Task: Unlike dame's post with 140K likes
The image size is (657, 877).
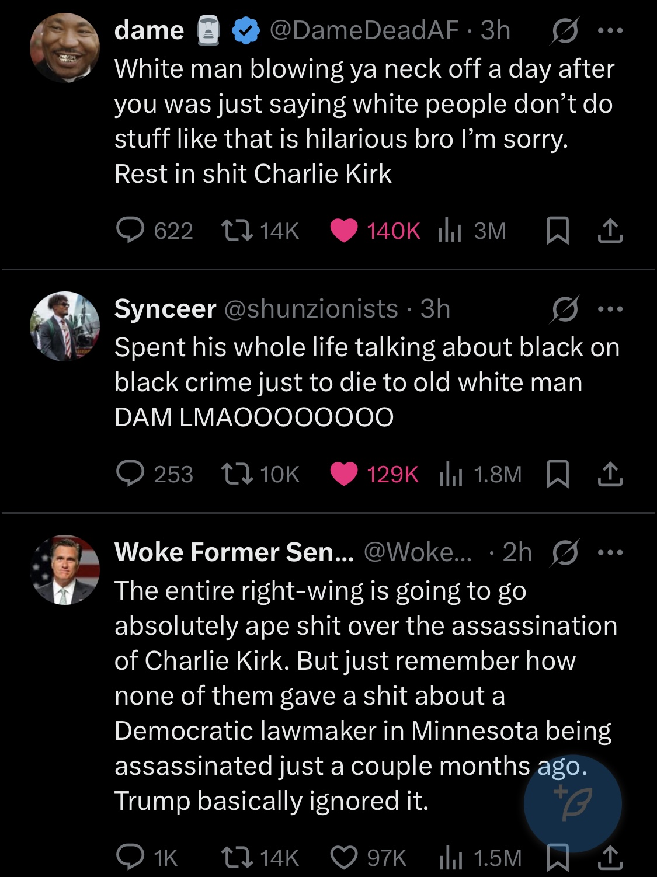Action: coord(344,230)
